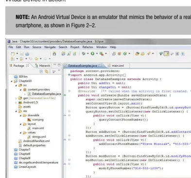Open the Search menu
Image resolution: width=191 pixels, height=178 pixels.
pos(63,47)
